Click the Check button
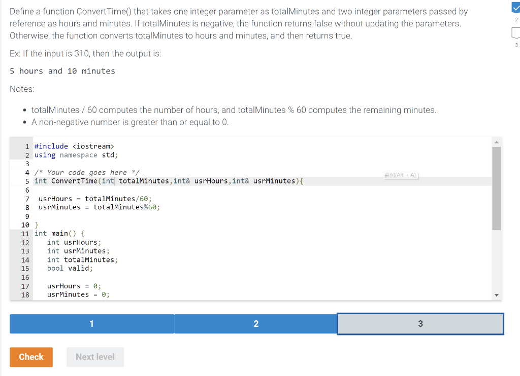 click(x=31, y=357)
